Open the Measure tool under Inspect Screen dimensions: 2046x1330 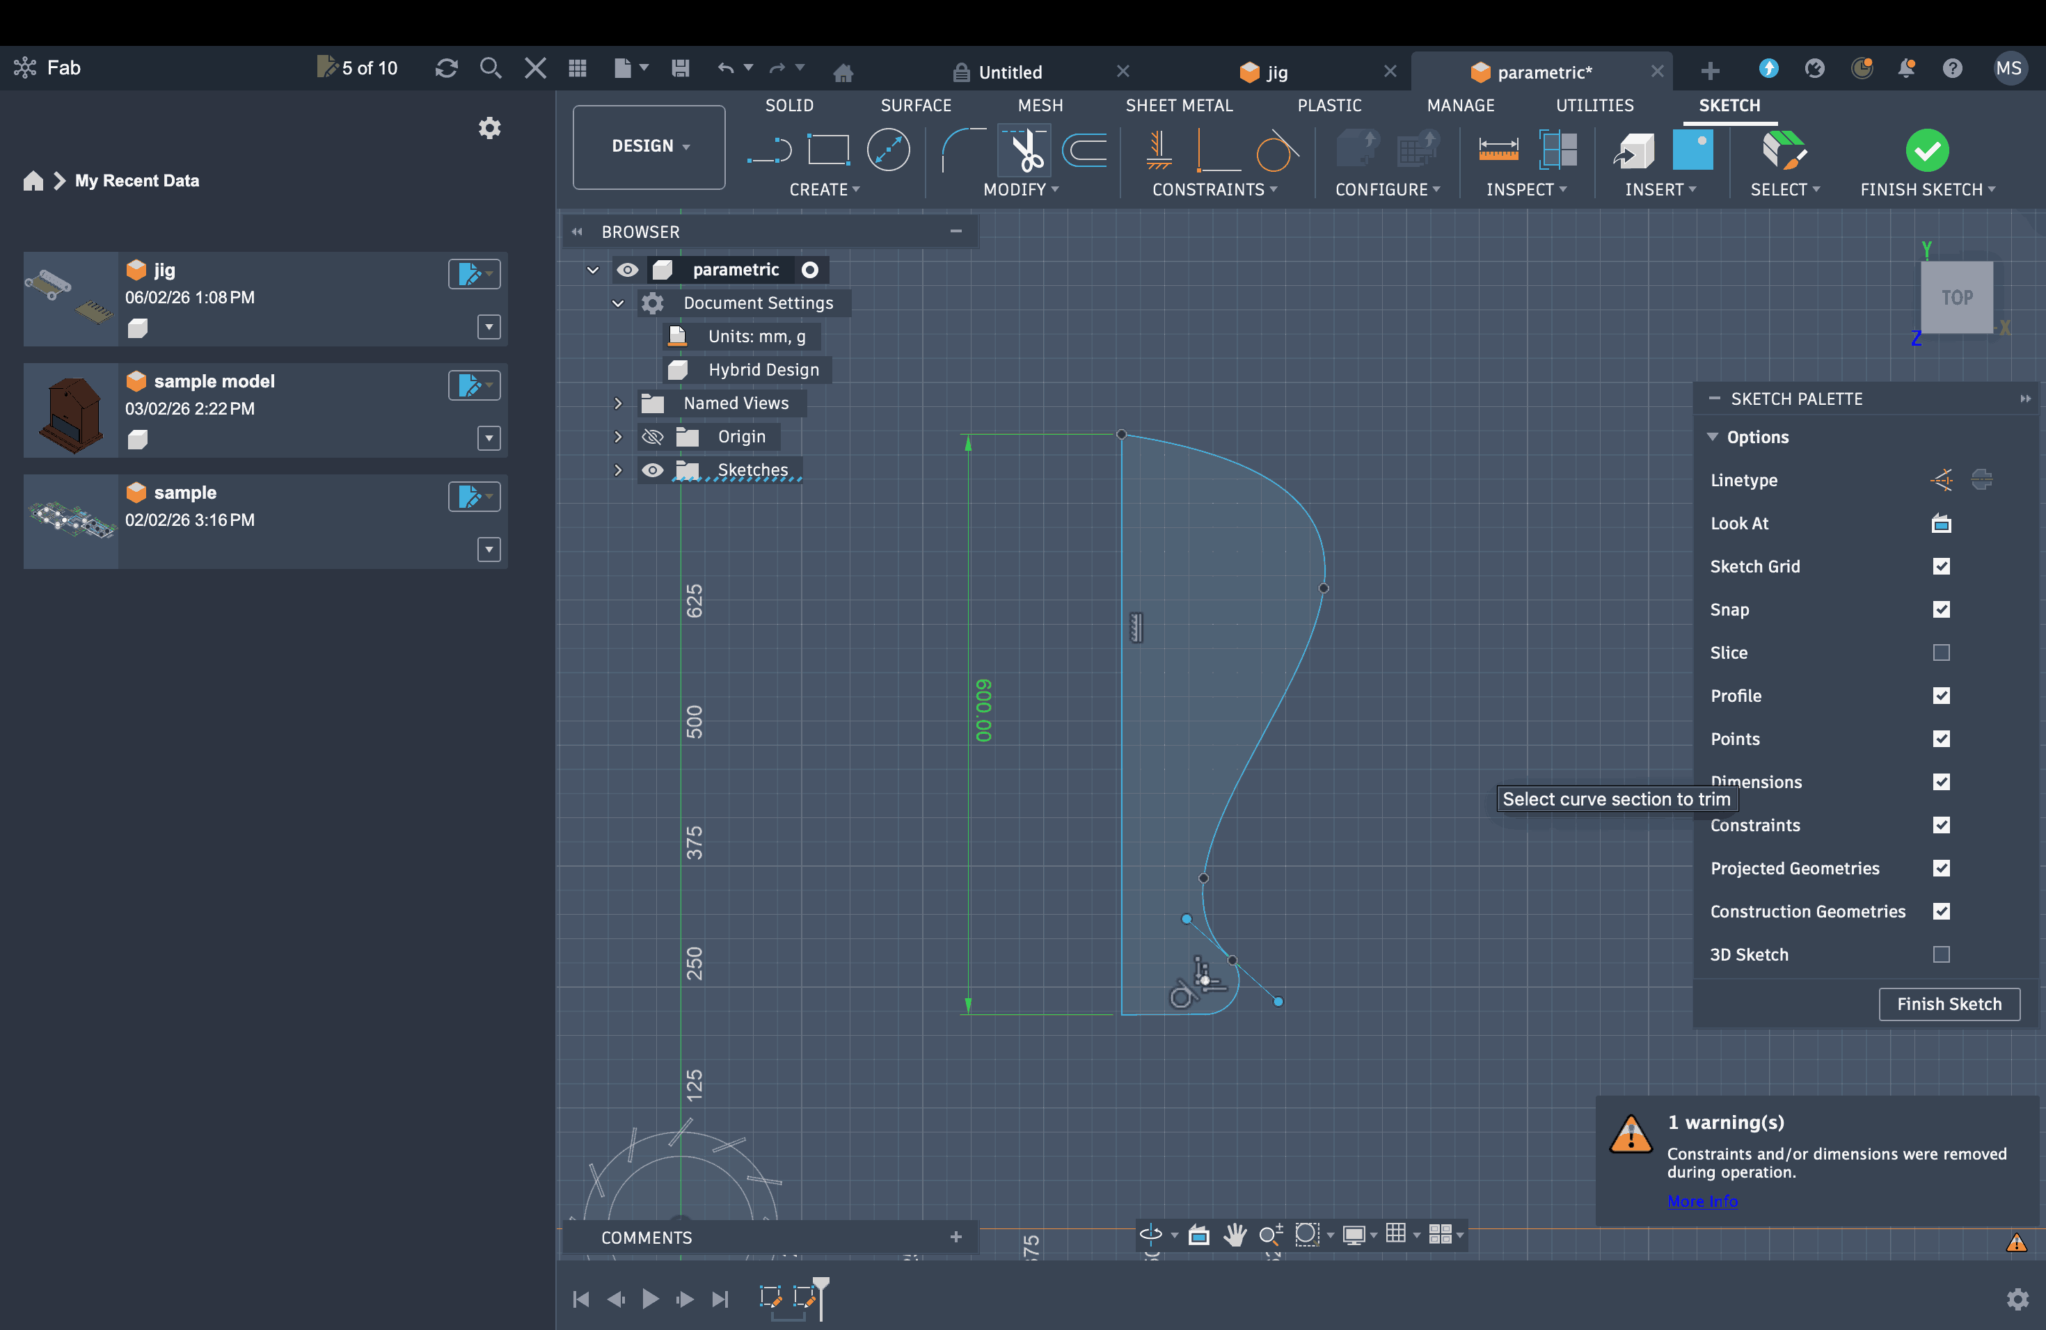[x=1498, y=151]
